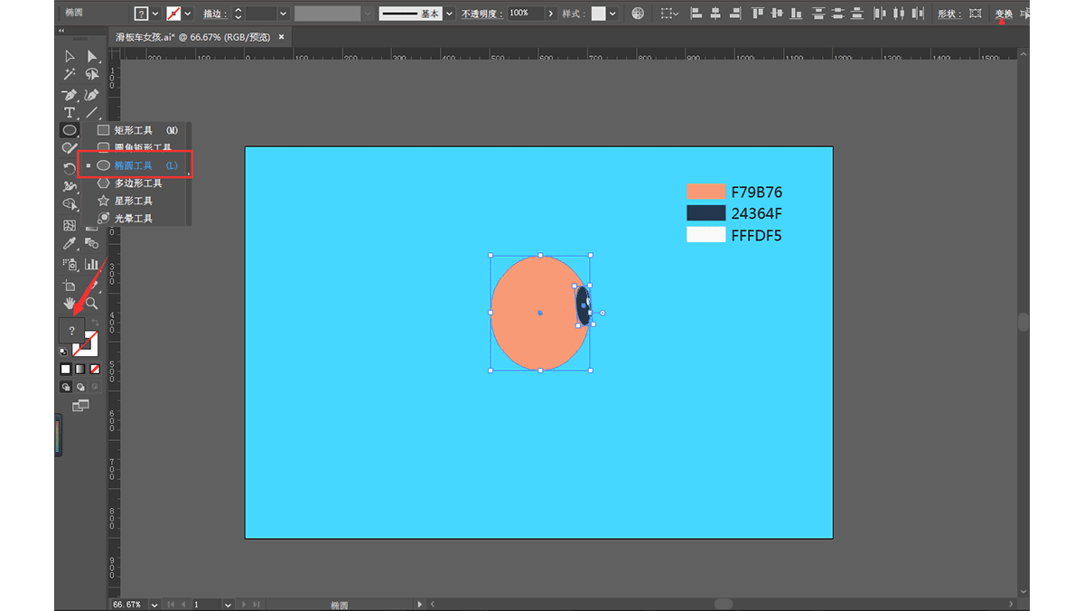This screenshot has height=611, width=1084.
Task: Open stroke color dropdown in control bar
Action: [x=188, y=14]
